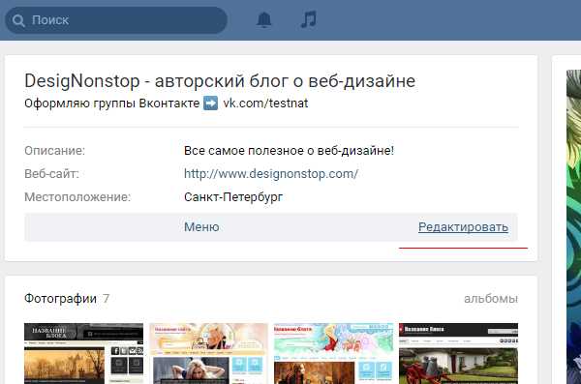Click the description text about веб-дизайне
This screenshot has height=384, width=581.
click(x=289, y=151)
